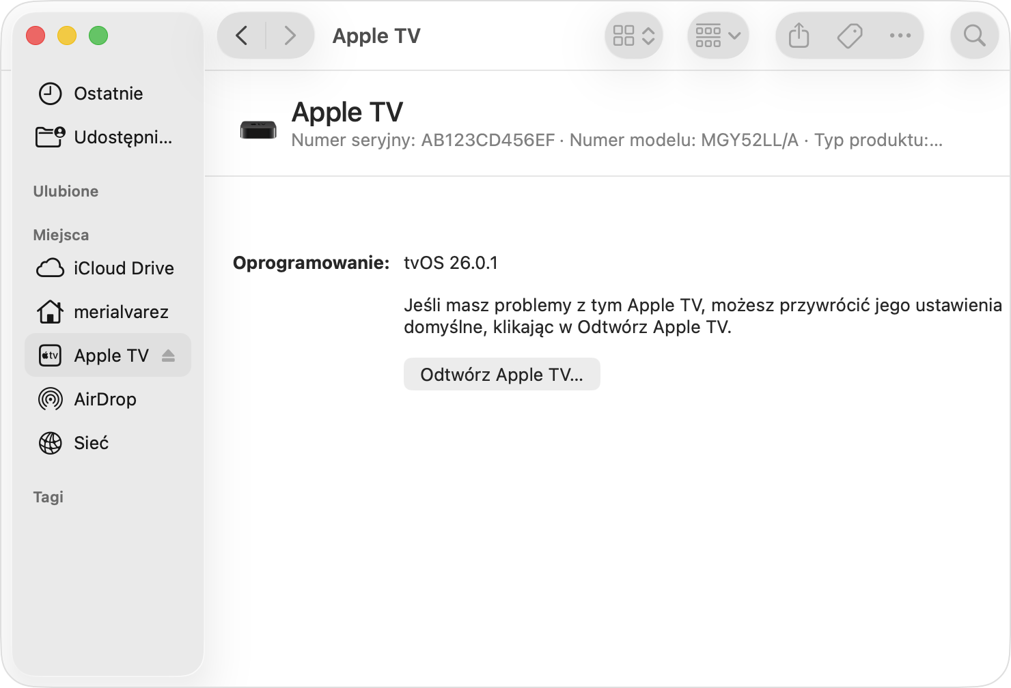Screen dimensions: 1011x688
Task: Click the Apple TV sidebar tv icon
Action: 50,356
